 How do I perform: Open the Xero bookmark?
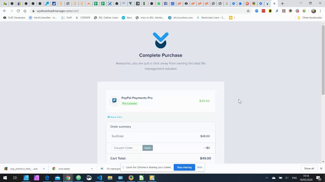click(x=127, y=18)
